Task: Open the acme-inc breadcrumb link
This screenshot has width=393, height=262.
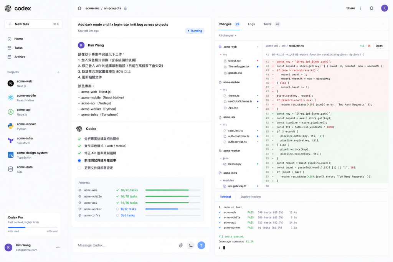Action: pos(92,8)
